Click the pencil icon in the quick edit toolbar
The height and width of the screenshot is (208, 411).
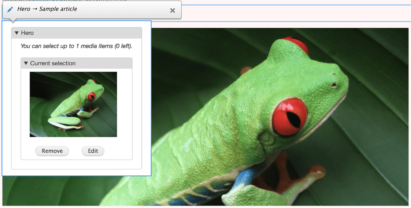(x=10, y=9)
